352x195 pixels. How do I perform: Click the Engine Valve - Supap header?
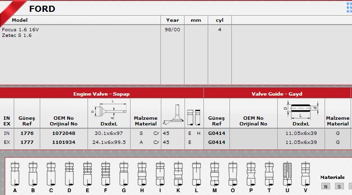point(101,94)
